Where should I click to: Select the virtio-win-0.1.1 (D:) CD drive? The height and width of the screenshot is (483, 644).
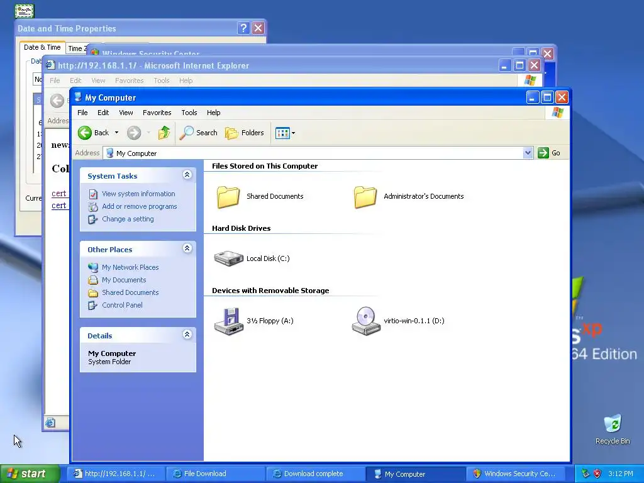pos(398,321)
